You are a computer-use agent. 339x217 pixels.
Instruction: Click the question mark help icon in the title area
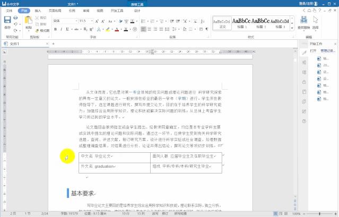319,10
